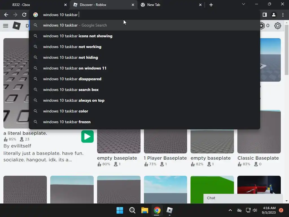Open the Robux balance icon
This screenshot has height=217, width=289.
(x=262, y=26)
